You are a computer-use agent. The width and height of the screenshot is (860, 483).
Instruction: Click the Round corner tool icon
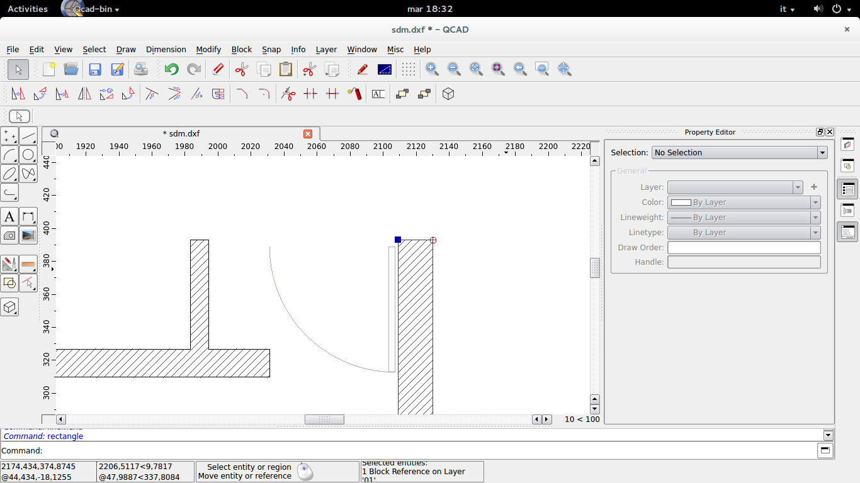264,94
